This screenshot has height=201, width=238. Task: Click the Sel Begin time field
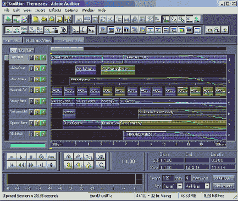(171, 160)
